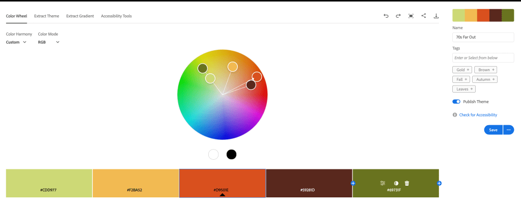Choose the white circle below the wheel
This screenshot has height=204, width=521.
(213, 155)
